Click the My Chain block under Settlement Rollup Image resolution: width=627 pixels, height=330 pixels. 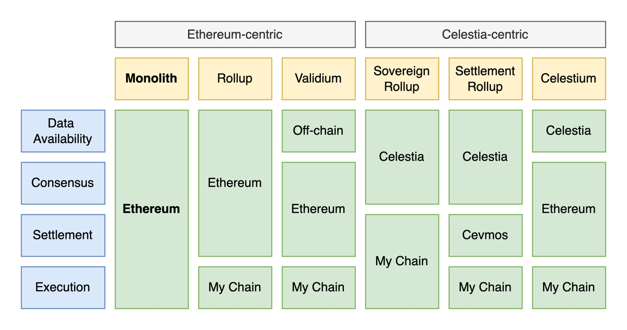(x=485, y=288)
